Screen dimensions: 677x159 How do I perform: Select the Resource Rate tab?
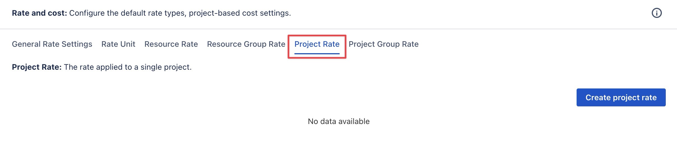coord(171,44)
